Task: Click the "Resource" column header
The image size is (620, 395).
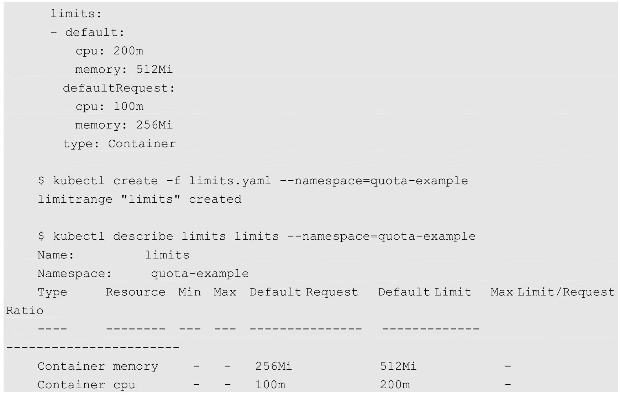Action: (x=135, y=292)
